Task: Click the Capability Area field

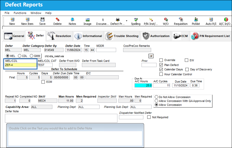Action: (x=42, y=107)
